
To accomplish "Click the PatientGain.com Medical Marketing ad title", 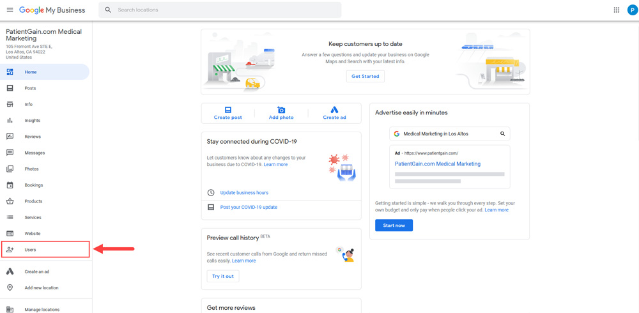I will coord(438,164).
